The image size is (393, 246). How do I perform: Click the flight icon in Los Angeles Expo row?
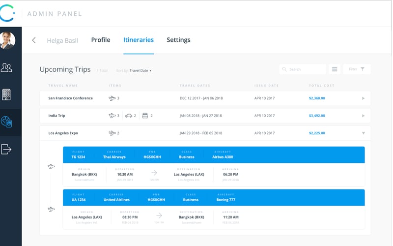pos(112,133)
